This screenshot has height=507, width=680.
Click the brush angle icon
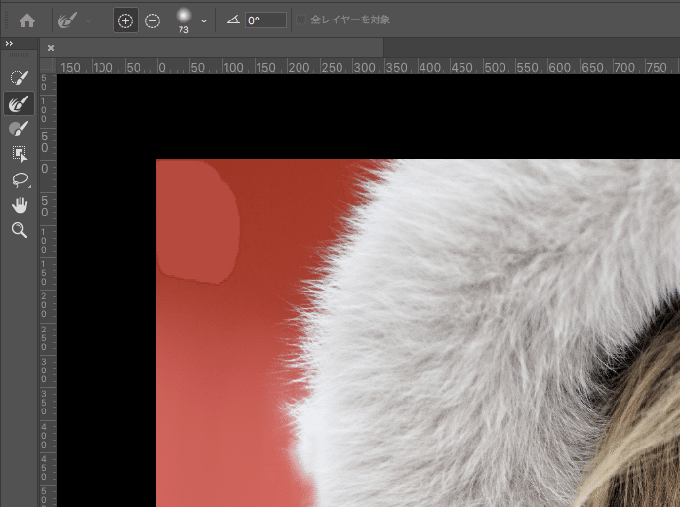[233, 19]
